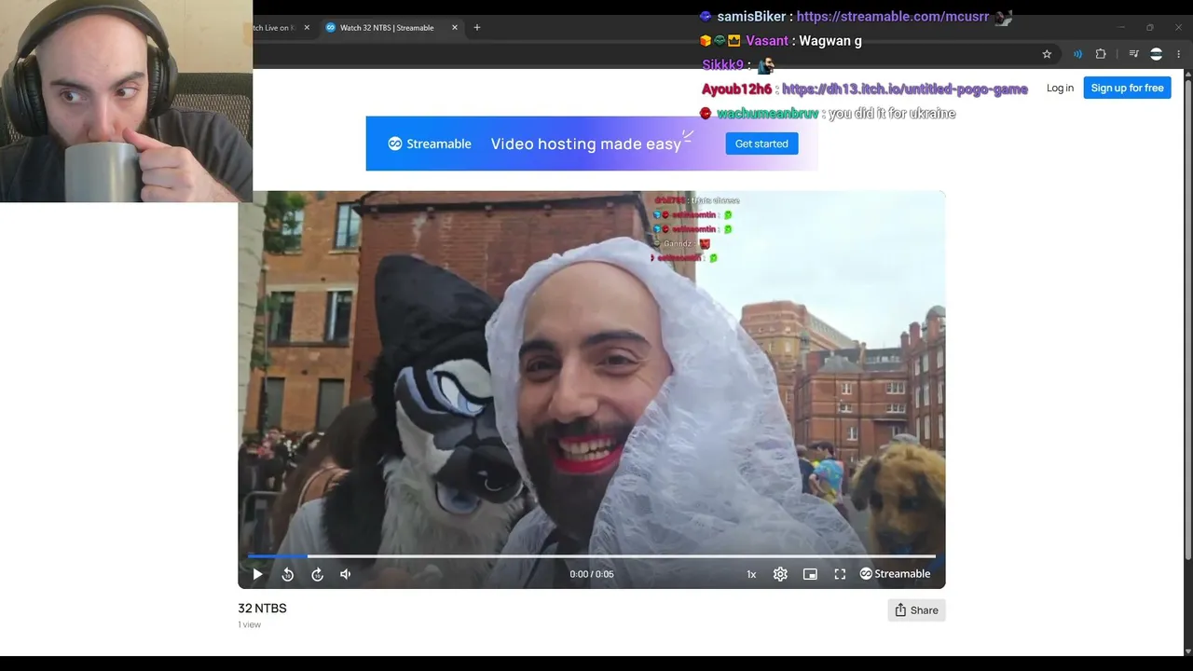
Task: Open a new browser tab
Action: tap(477, 28)
